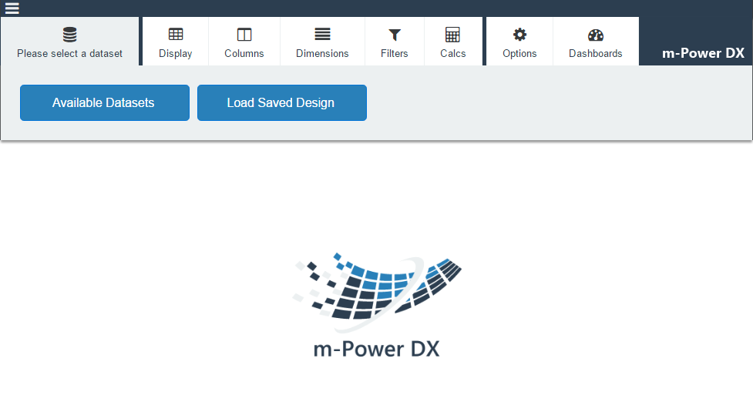This screenshot has width=753, height=405.
Task: Select the 'Please select a dataset' tab label
Action: pos(69,53)
